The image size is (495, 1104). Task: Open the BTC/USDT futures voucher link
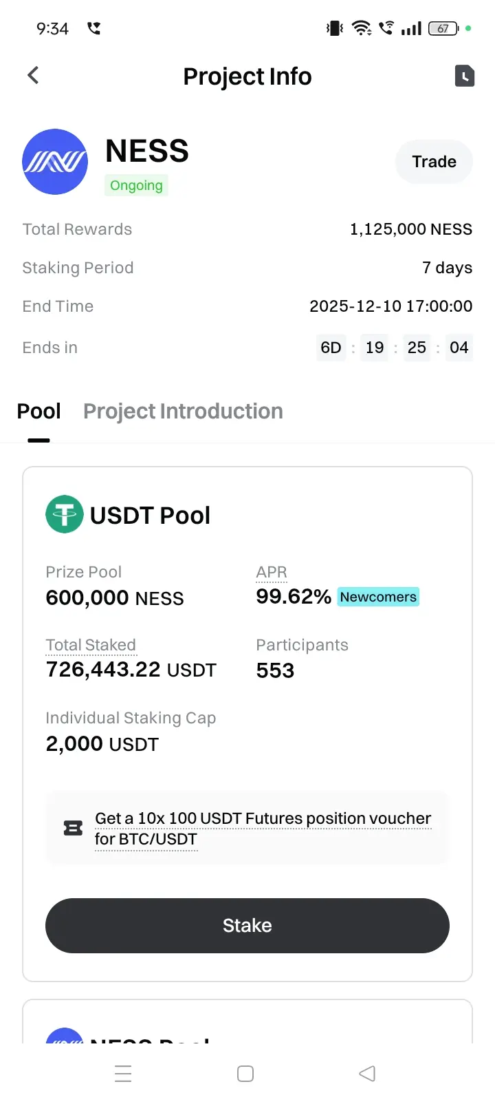click(x=263, y=828)
